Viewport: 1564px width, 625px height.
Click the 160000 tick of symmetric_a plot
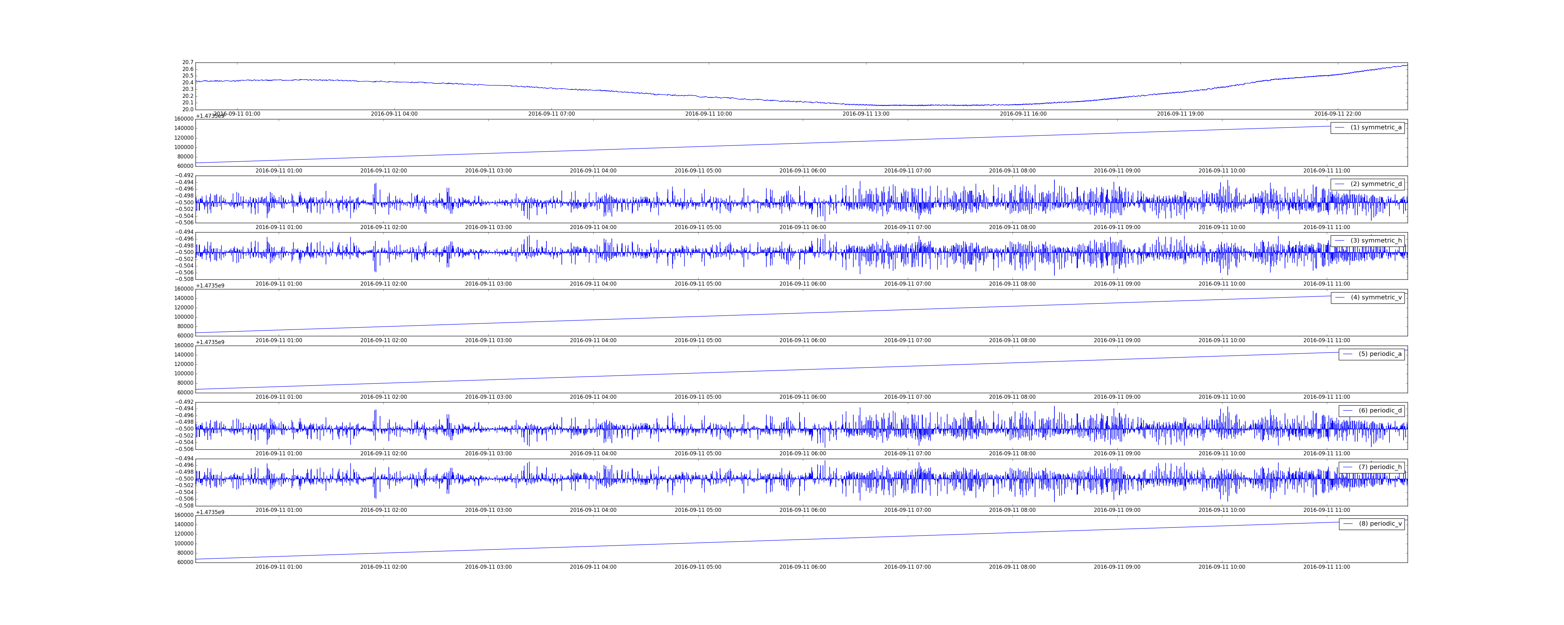point(184,119)
